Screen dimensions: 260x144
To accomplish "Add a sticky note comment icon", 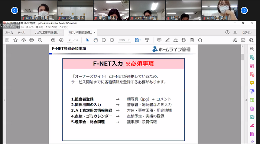I will click(159, 40).
